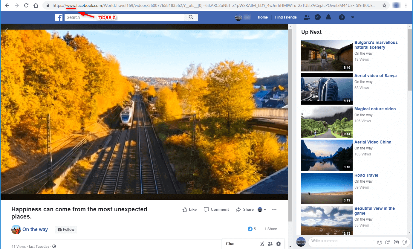Toggle Follow for On the way
This screenshot has height=249, width=413.
[x=66, y=230]
